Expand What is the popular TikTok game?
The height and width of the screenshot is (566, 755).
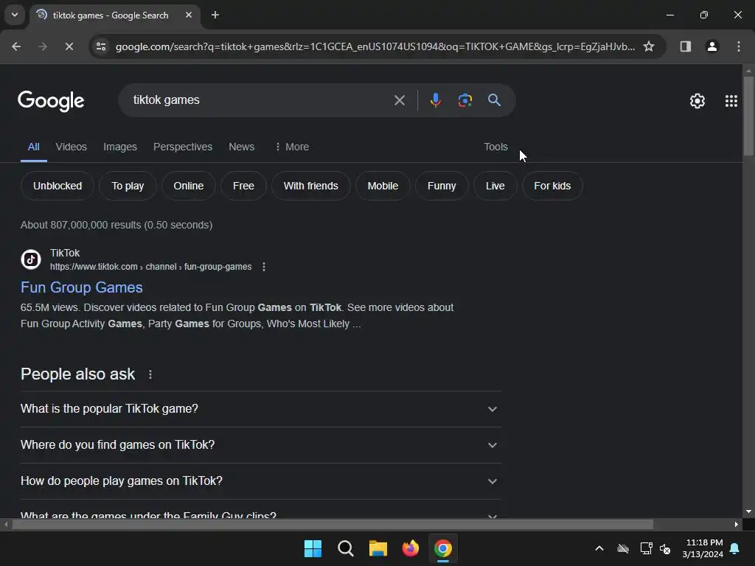pos(260,408)
